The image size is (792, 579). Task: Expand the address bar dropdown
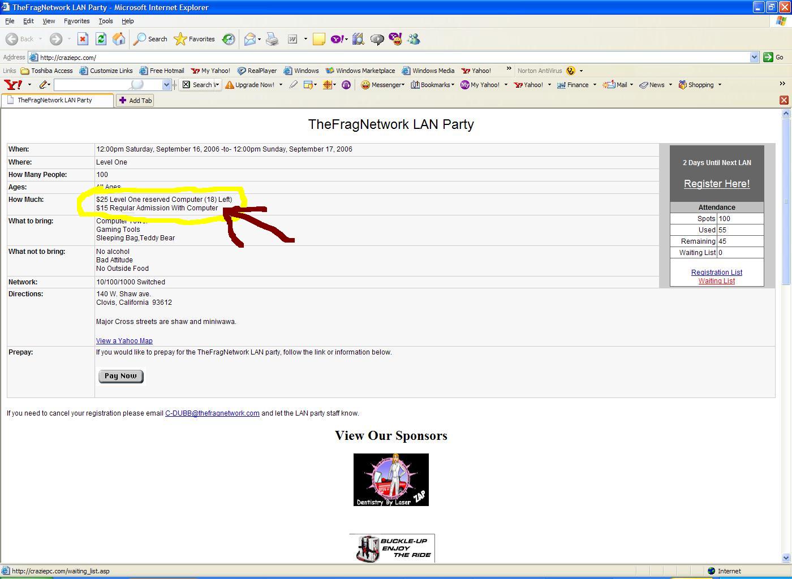[754, 57]
